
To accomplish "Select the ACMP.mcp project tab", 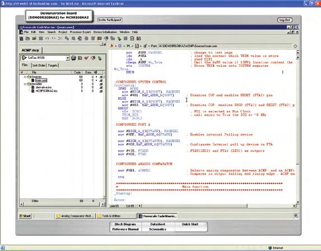I will point(30,51).
